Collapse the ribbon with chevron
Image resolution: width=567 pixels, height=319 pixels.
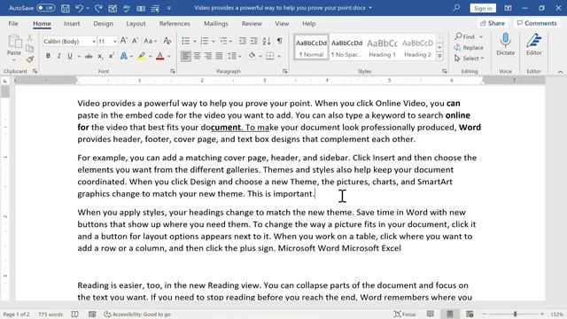560,72
